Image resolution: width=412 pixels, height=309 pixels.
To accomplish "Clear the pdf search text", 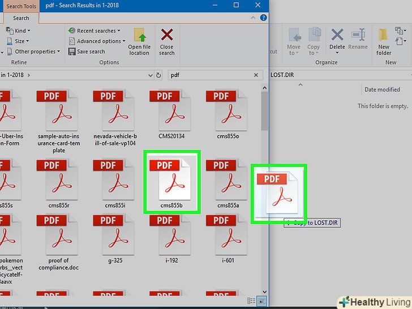I will coord(256,75).
